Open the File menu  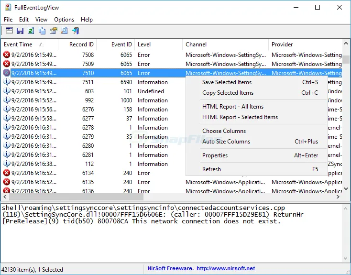[8, 20]
